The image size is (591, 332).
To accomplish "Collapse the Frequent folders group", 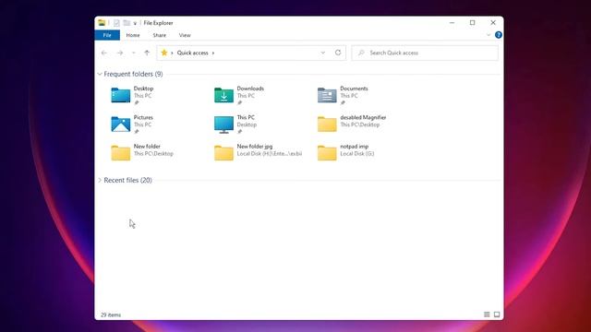I will (100, 74).
